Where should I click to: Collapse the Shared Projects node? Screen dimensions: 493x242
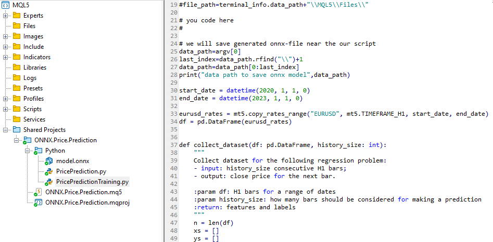pyautogui.click(x=6, y=130)
